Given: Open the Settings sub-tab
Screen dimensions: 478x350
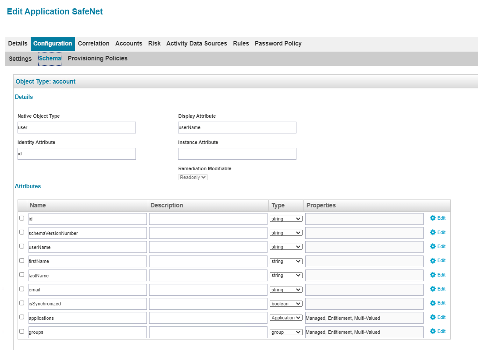Looking at the screenshot, I should pyautogui.click(x=20, y=59).
